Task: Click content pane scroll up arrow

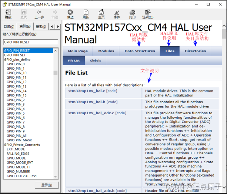Action: click(224, 26)
